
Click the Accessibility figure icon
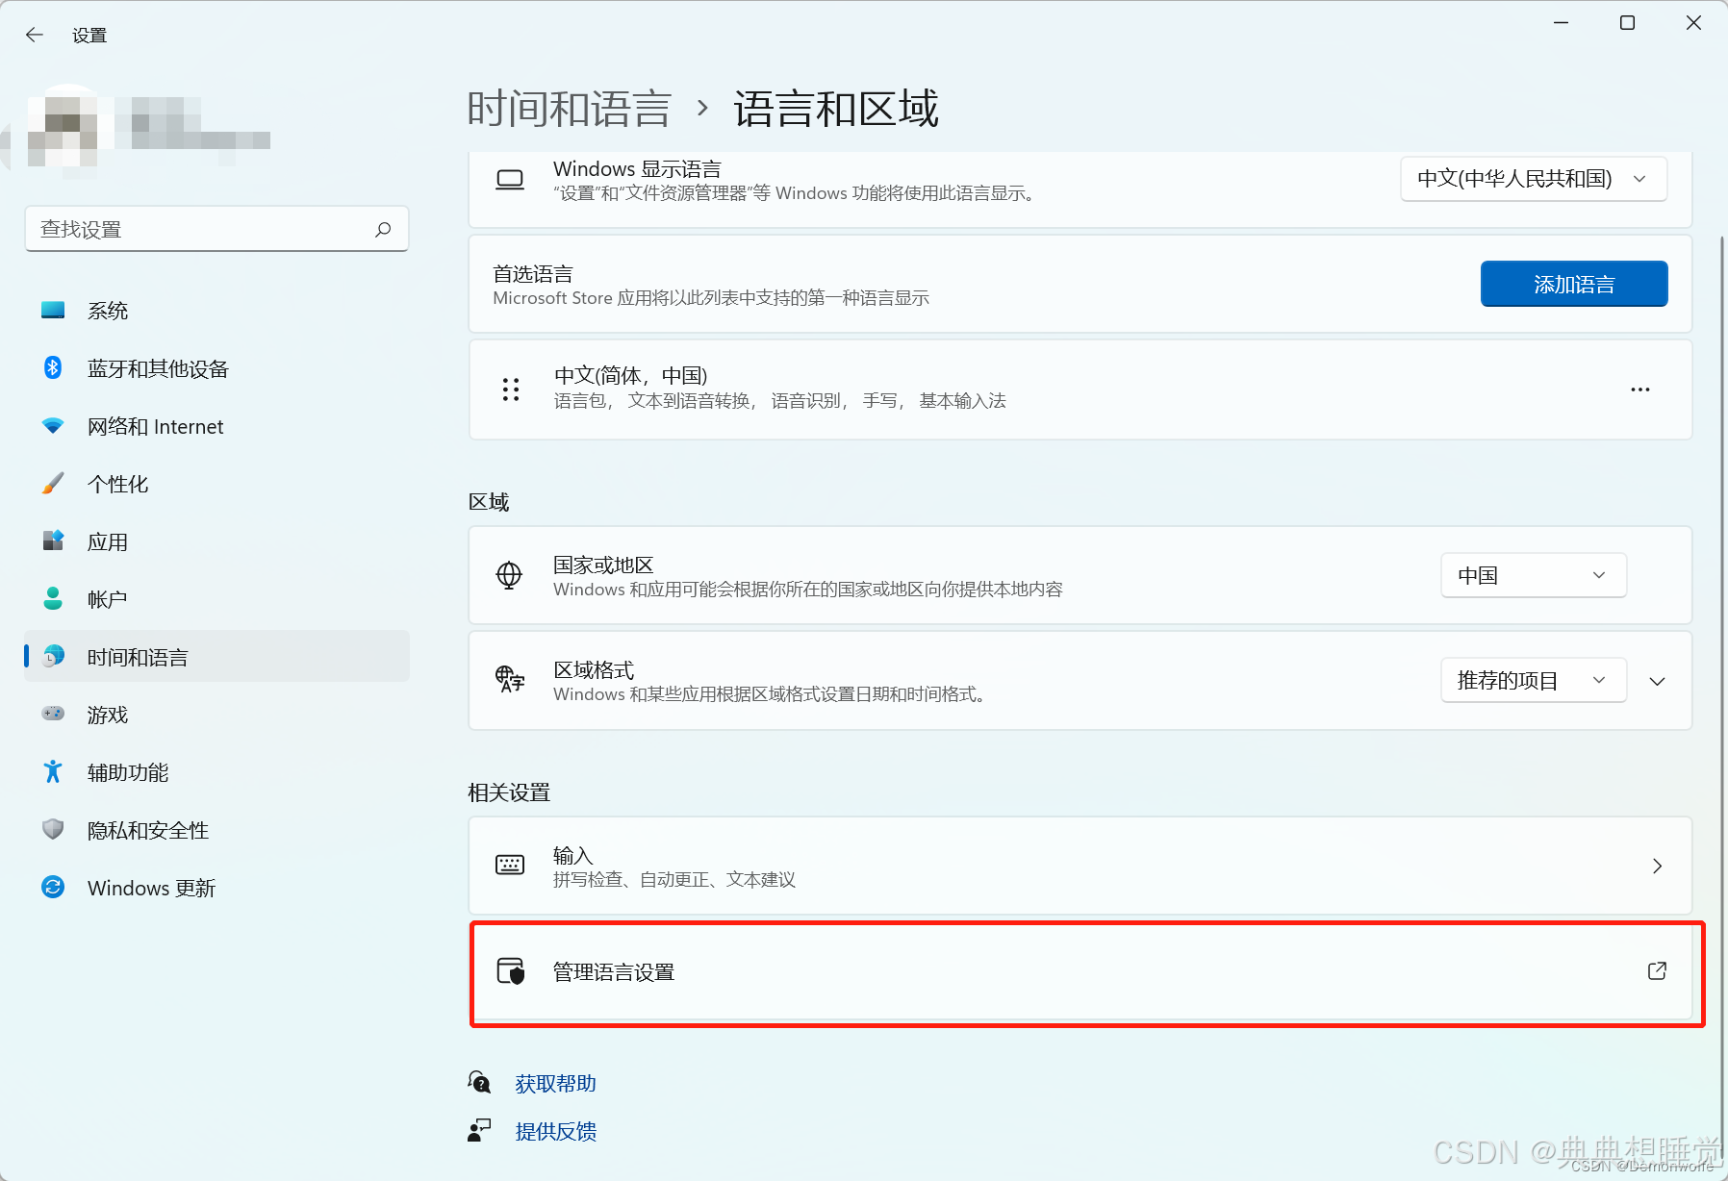53,771
